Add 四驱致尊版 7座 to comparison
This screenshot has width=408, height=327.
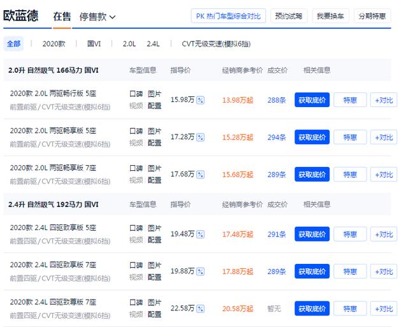coord(384,309)
